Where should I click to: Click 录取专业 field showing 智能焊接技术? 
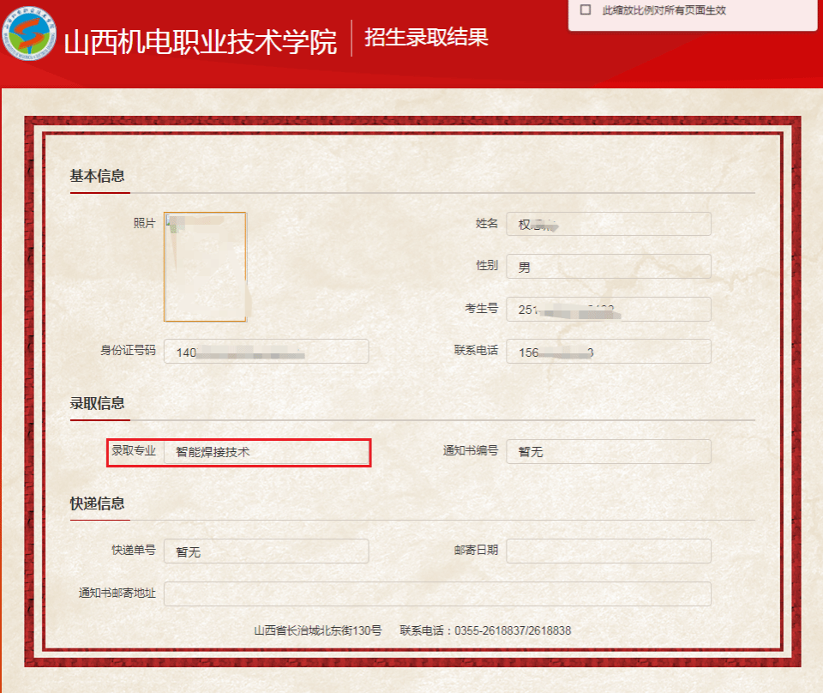(266, 451)
